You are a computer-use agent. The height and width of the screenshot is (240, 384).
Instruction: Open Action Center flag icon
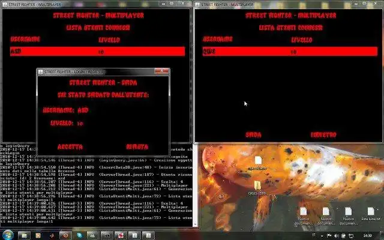click(329, 236)
